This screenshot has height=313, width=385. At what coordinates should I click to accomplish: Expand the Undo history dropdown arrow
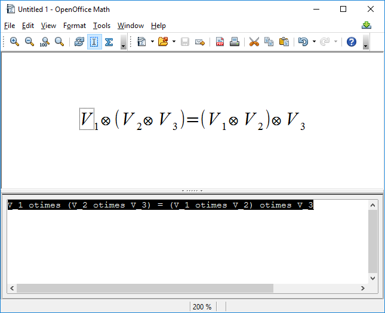[314, 42]
